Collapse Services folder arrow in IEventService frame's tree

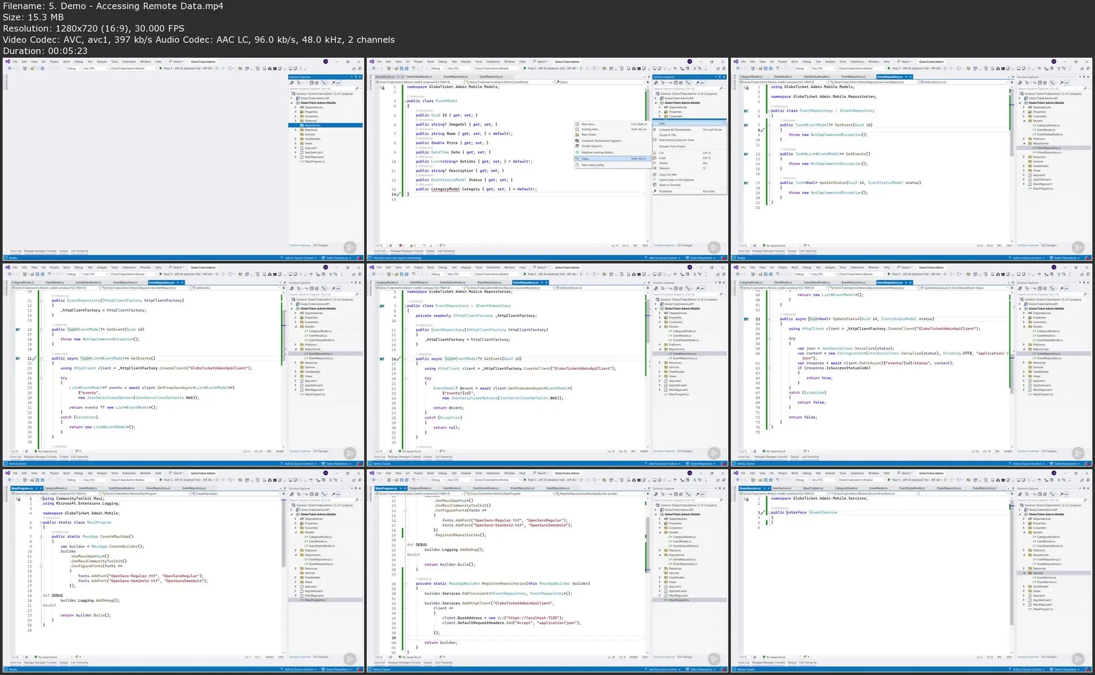click(1024, 573)
